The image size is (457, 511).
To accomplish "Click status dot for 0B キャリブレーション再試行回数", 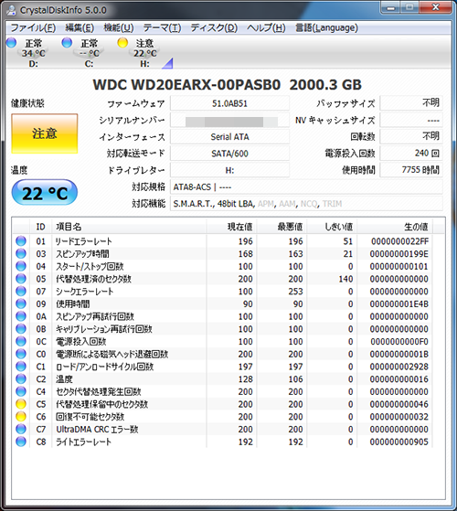I will pyautogui.click(x=21, y=329).
